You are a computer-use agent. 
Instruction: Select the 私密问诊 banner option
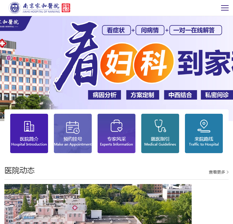point(217,95)
